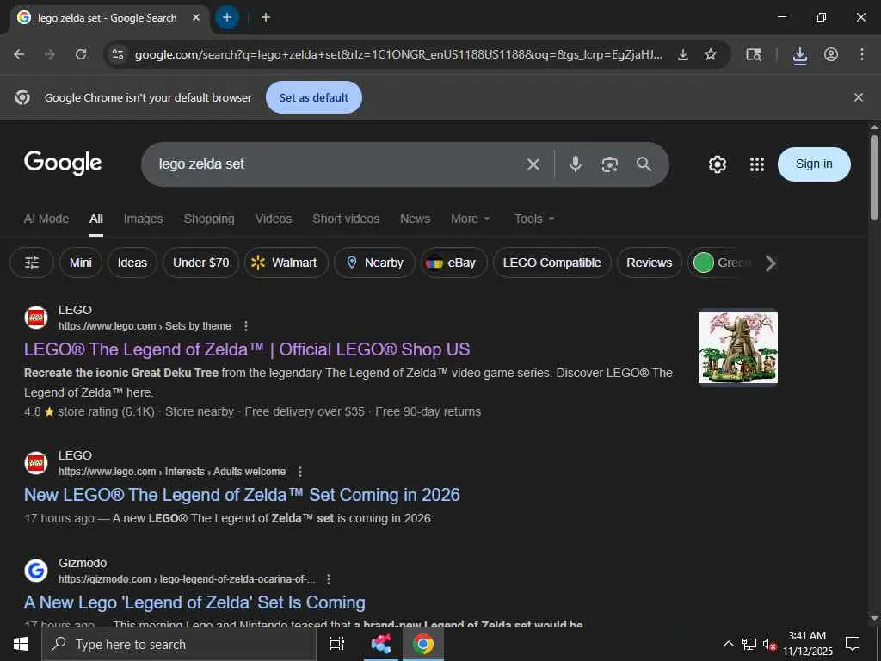
Task: Open the Windows notification center
Action: click(853, 644)
